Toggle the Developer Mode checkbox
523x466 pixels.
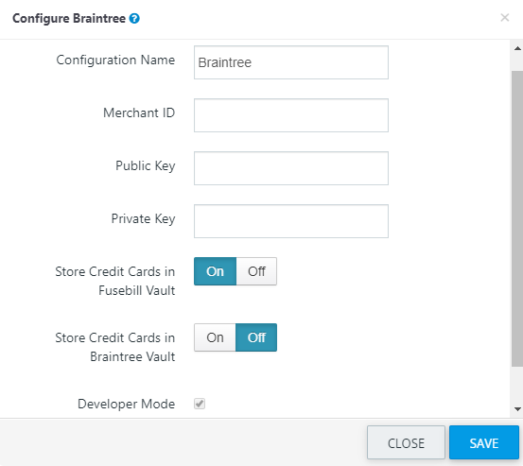point(200,404)
